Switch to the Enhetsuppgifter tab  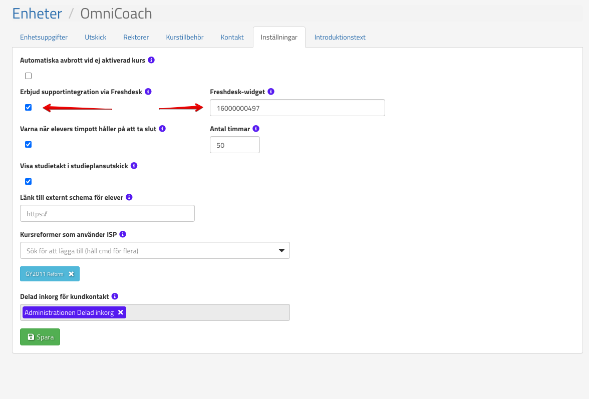(x=44, y=38)
